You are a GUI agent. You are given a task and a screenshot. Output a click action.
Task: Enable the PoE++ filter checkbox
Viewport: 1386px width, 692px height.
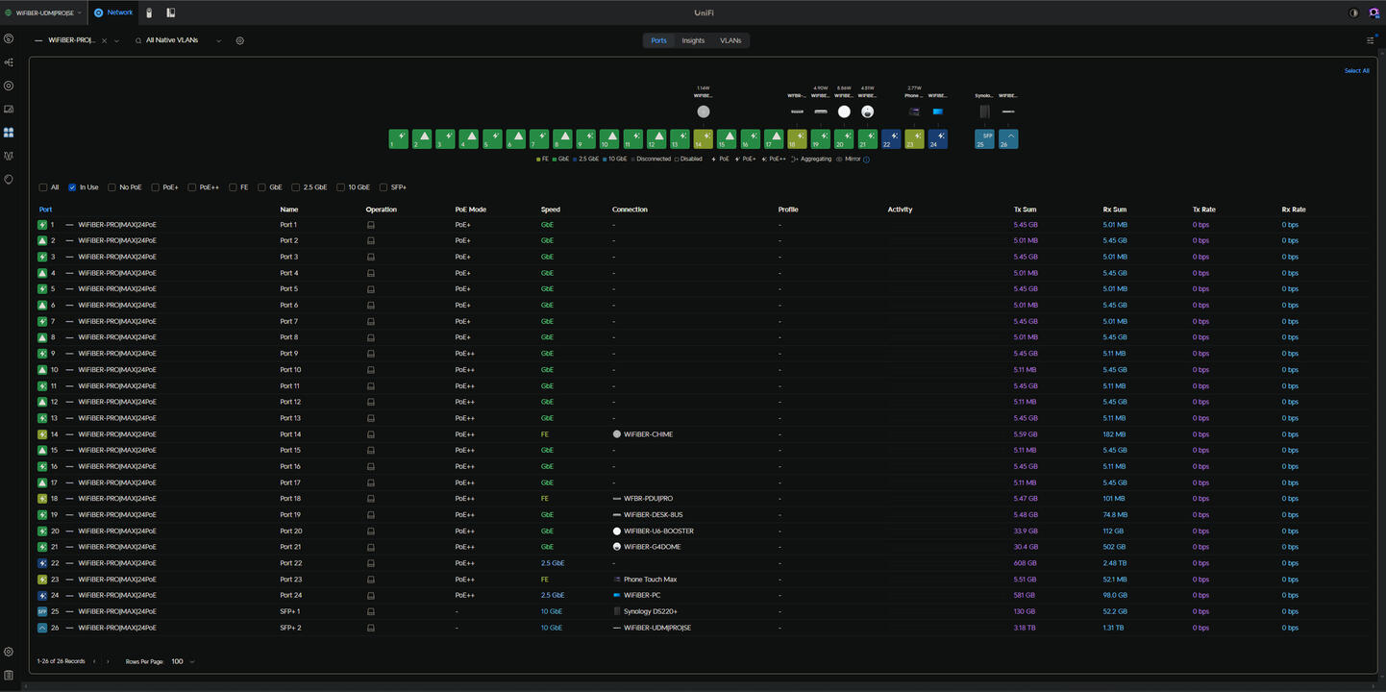click(190, 186)
